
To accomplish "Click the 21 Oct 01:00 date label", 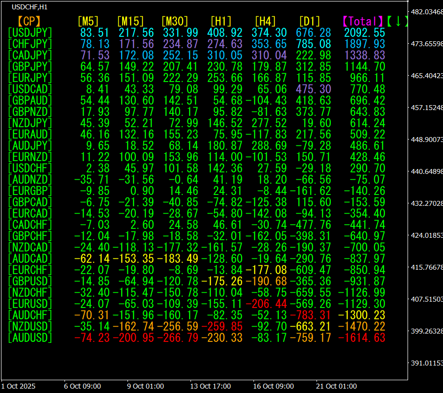I will pyautogui.click(x=336, y=386).
